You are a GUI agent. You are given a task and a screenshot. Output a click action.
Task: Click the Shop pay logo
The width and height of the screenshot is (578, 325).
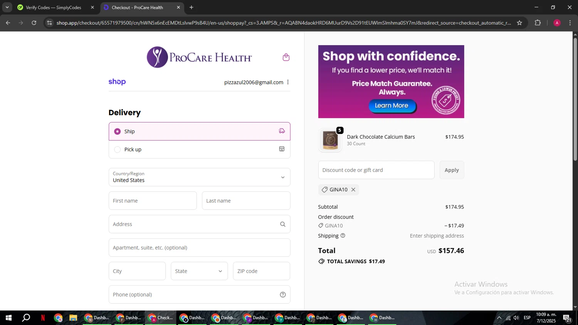point(117,82)
